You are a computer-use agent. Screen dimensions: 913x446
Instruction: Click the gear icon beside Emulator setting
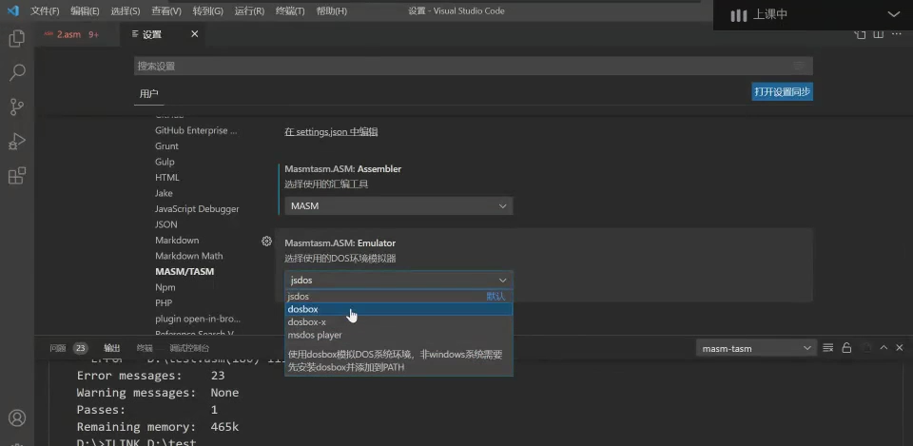point(267,242)
